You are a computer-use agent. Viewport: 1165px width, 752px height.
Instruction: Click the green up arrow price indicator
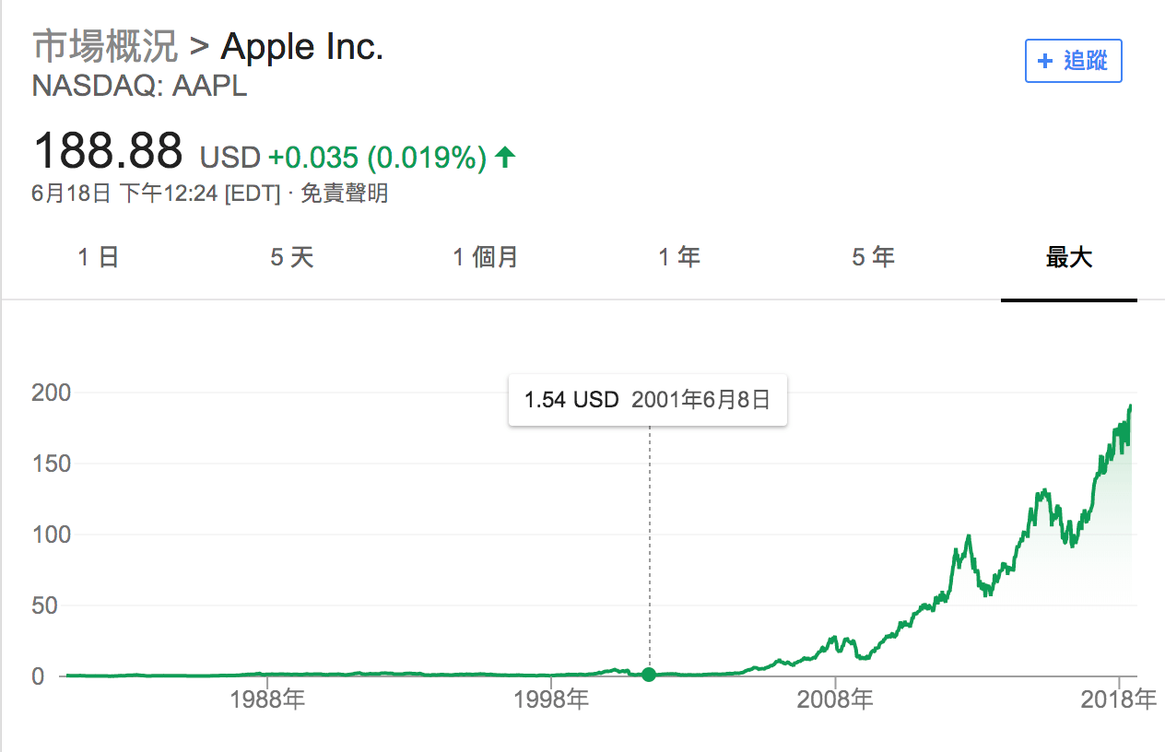tap(504, 158)
